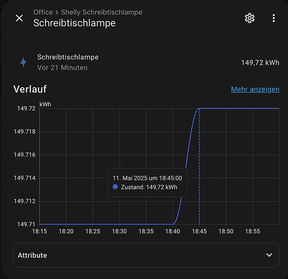The width and height of the screenshot is (288, 279).
Task: Click the blue Zustand dot in tooltip
Action: coord(115,187)
